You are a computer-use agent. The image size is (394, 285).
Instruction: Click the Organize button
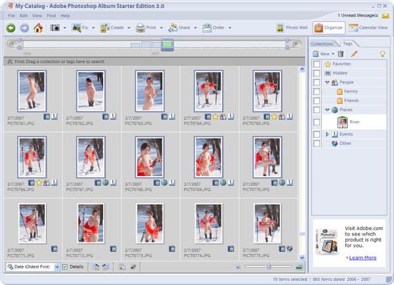pyautogui.click(x=329, y=28)
